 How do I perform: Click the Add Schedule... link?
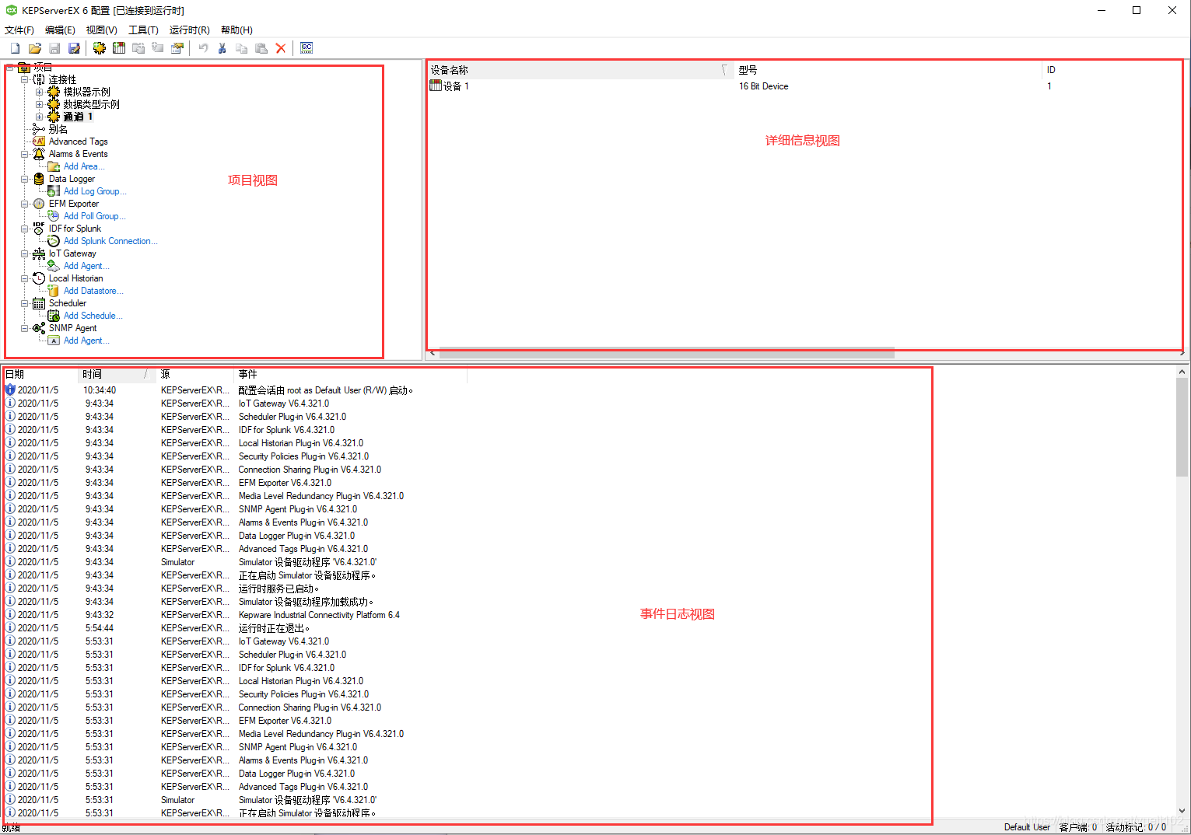[x=93, y=316]
